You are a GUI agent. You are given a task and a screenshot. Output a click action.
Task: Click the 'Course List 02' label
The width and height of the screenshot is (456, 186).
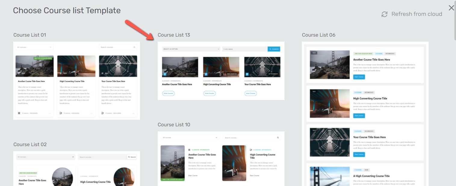tap(30, 144)
